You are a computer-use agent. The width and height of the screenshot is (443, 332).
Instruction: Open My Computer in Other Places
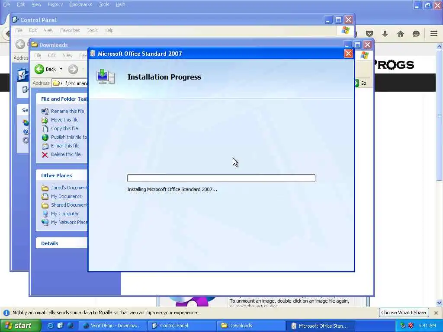tap(65, 214)
